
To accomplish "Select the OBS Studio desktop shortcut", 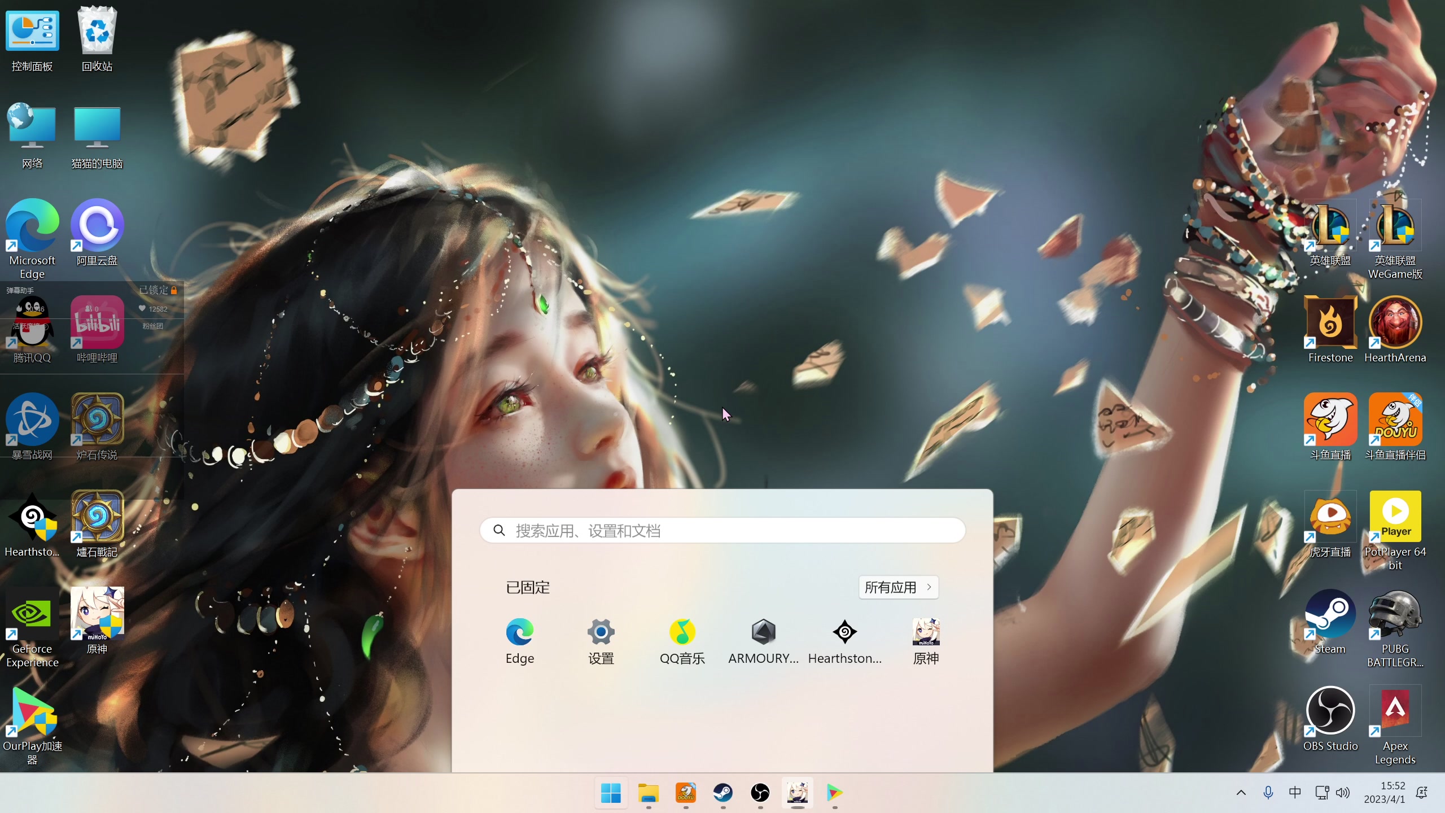I will coord(1330,719).
